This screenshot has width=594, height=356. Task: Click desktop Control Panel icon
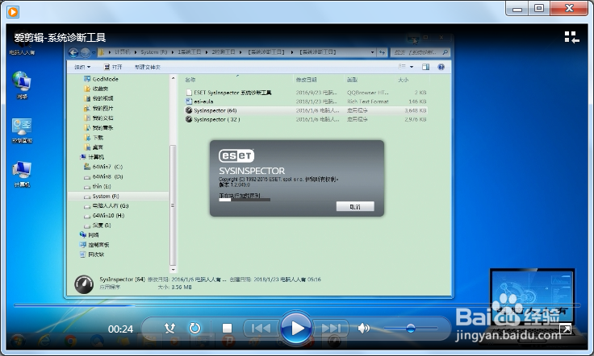pyautogui.click(x=22, y=130)
